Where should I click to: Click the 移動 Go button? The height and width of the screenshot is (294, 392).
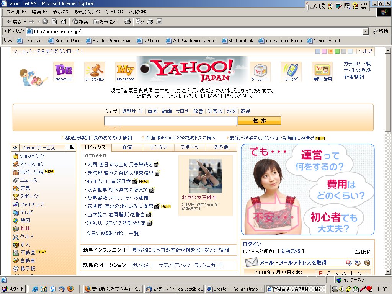tap(380, 31)
